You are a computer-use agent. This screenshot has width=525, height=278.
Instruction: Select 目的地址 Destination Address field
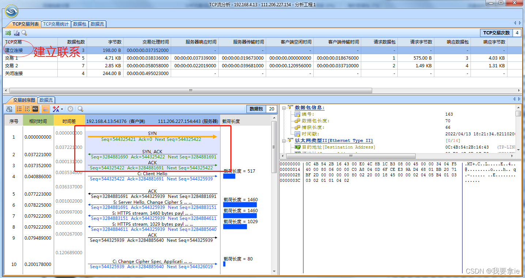(338, 147)
